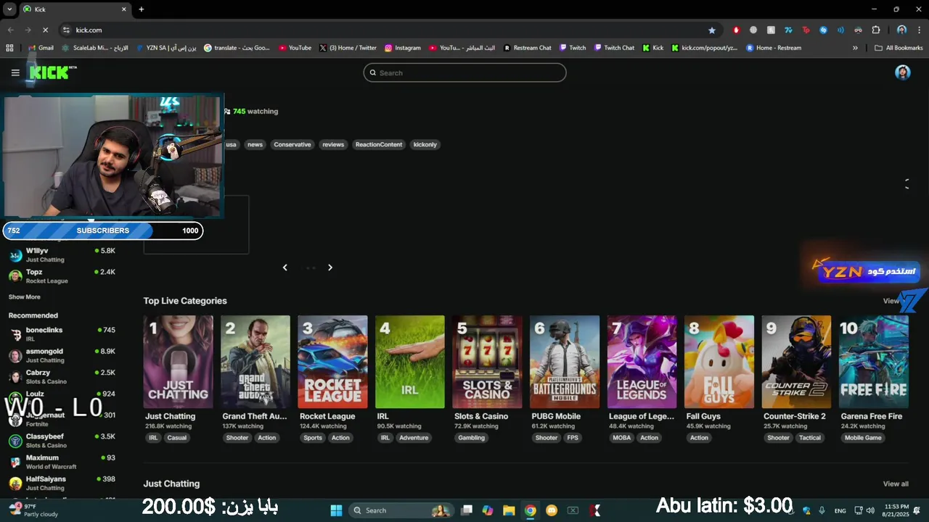The image size is (929, 522).
Task: Open a new Chrome tab
Action: point(142,9)
